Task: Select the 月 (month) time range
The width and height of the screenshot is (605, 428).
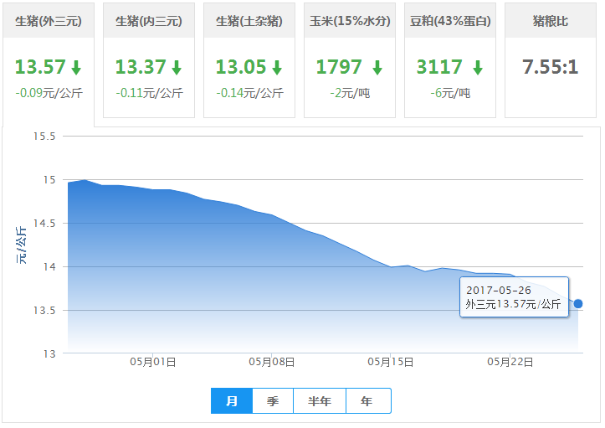Action: pyautogui.click(x=232, y=401)
